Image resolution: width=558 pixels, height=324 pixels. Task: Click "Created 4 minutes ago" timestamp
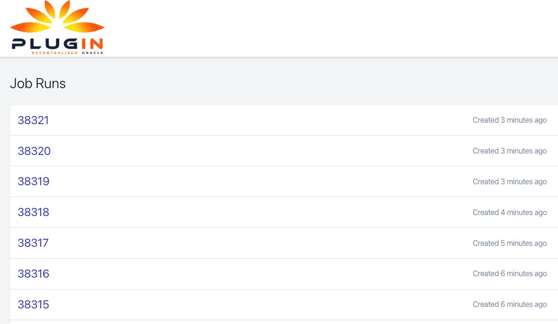coord(510,213)
